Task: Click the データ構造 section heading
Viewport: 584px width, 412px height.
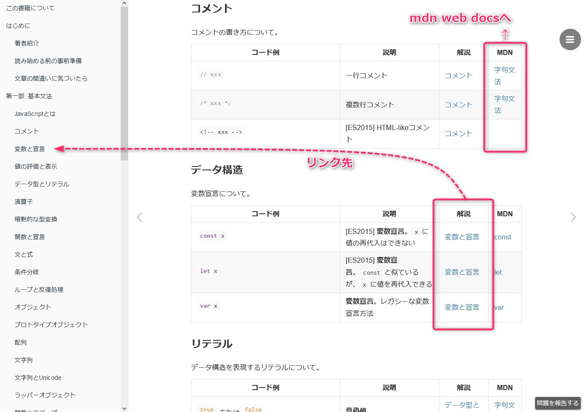Action: pyautogui.click(x=217, y=170)
